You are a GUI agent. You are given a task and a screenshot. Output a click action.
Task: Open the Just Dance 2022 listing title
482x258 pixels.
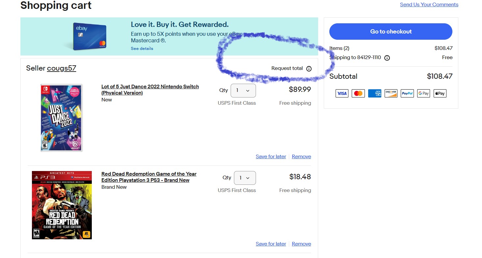click(150, 90)
